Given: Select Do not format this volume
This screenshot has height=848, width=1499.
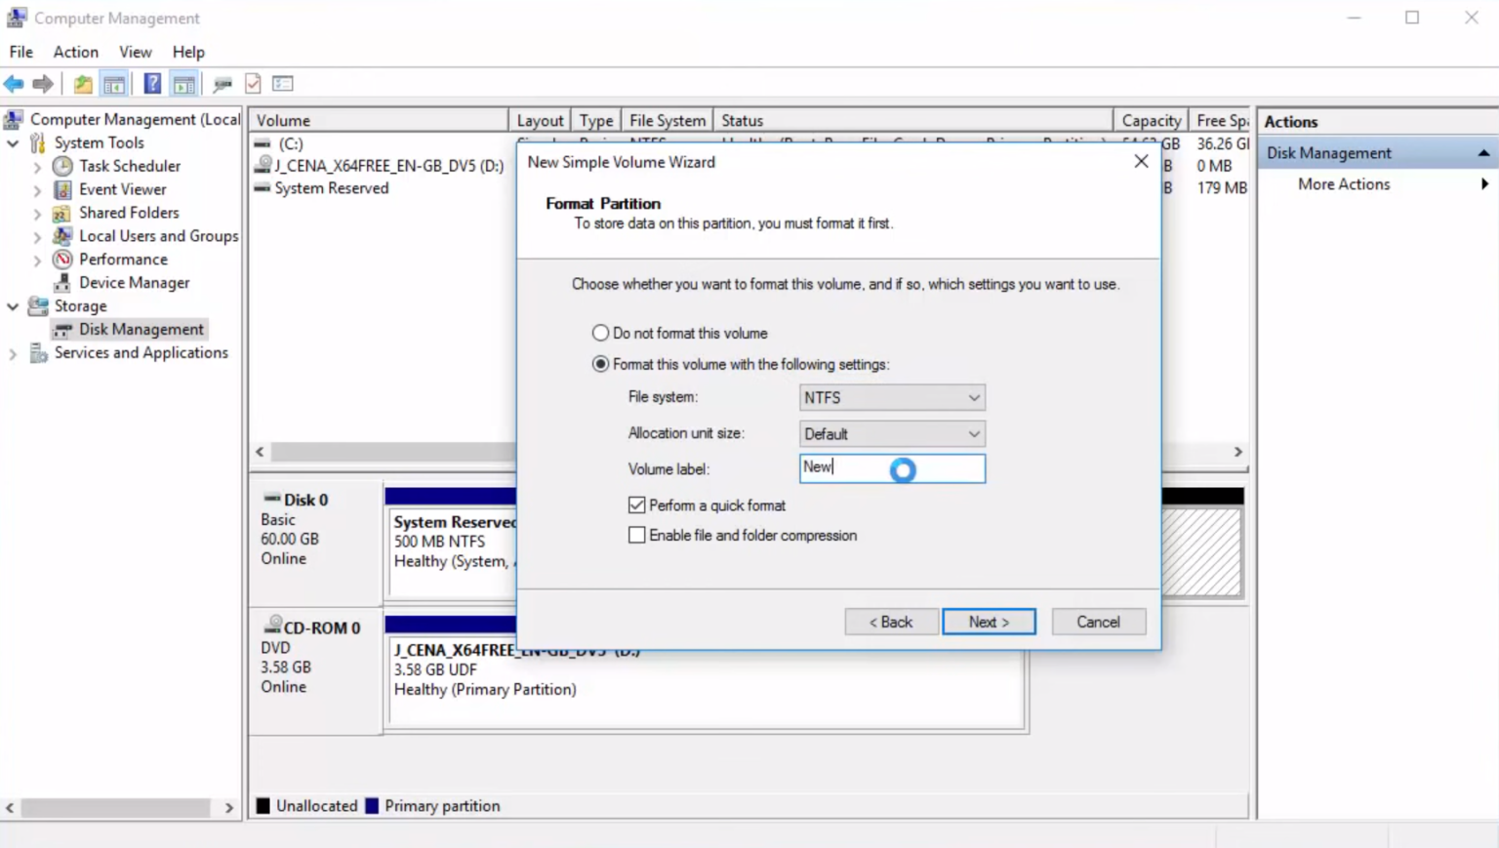Looking at the screenshot, I should point(600,333).
